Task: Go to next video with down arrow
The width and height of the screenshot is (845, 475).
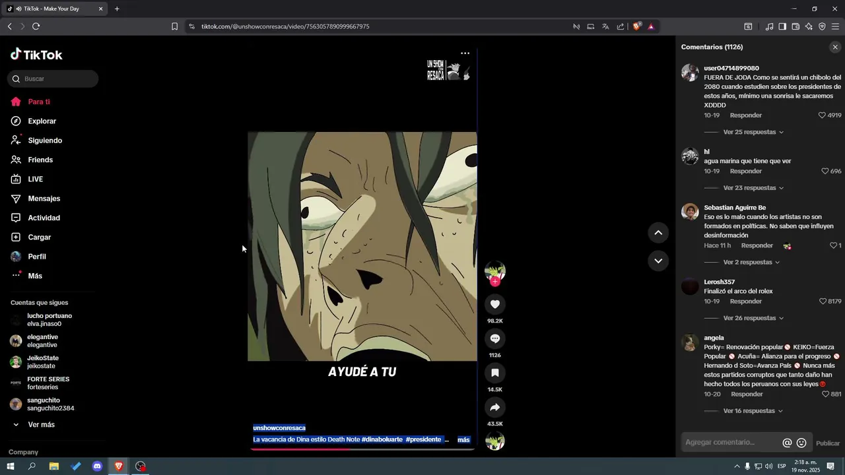Action: 658,261
